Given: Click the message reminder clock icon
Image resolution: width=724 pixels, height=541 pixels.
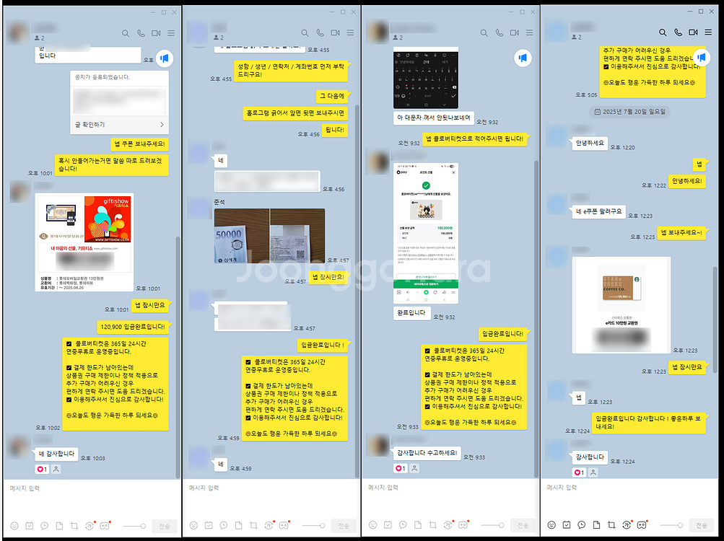Looking at the screenshot, I should click(44, 526).
